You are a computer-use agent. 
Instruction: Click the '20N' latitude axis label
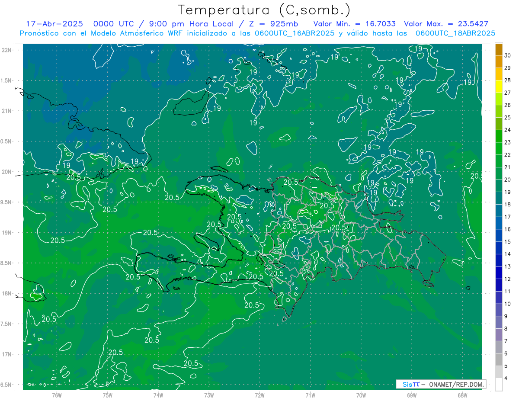pos(6,172)
